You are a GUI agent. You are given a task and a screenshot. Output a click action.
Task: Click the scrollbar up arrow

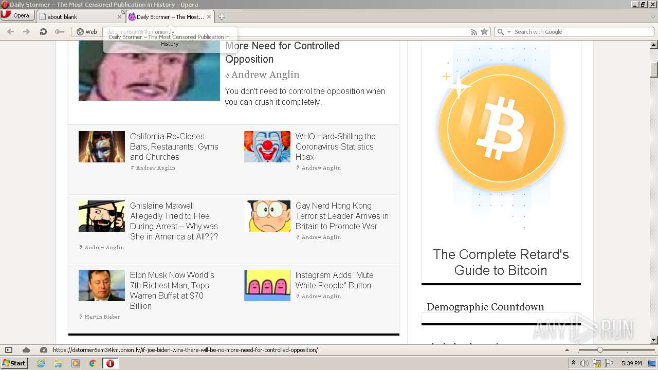click(x=654, y=45)
